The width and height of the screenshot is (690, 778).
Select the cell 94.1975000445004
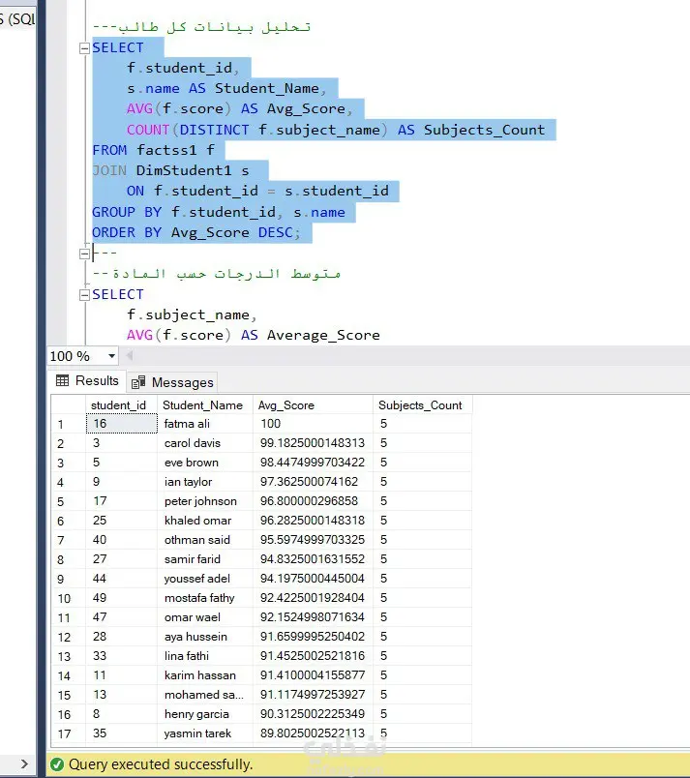click(313, 579)
